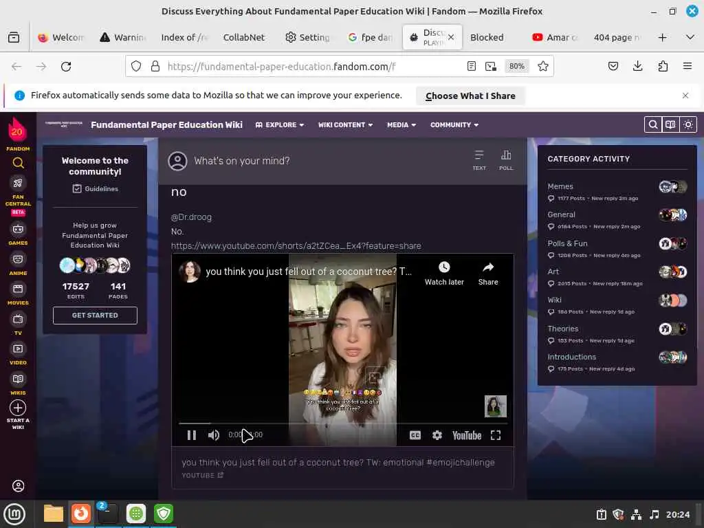
Task: Expand the Community menu
Action: (x=454, y=125)
